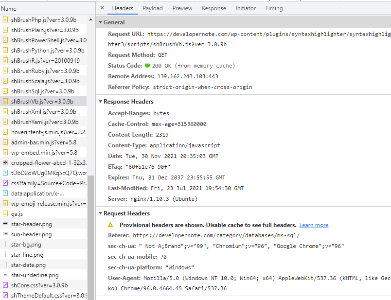
Task: Open the Timing tab
Action: pos(274,8)
